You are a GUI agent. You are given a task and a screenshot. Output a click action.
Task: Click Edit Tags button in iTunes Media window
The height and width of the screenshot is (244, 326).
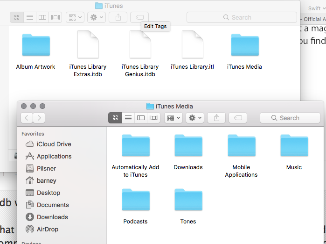click(238, 118)
